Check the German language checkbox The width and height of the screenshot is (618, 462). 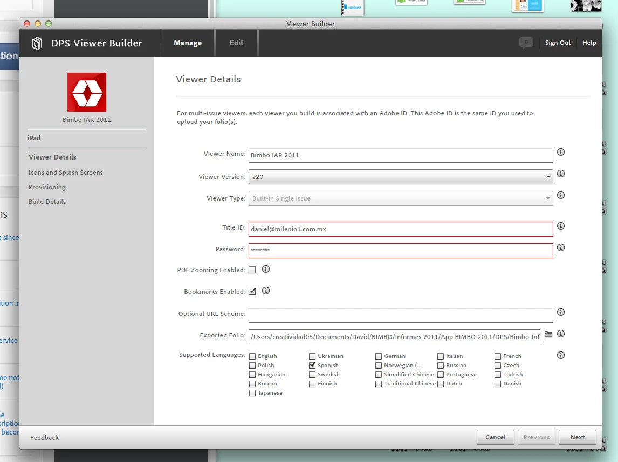tap(379, 356)
